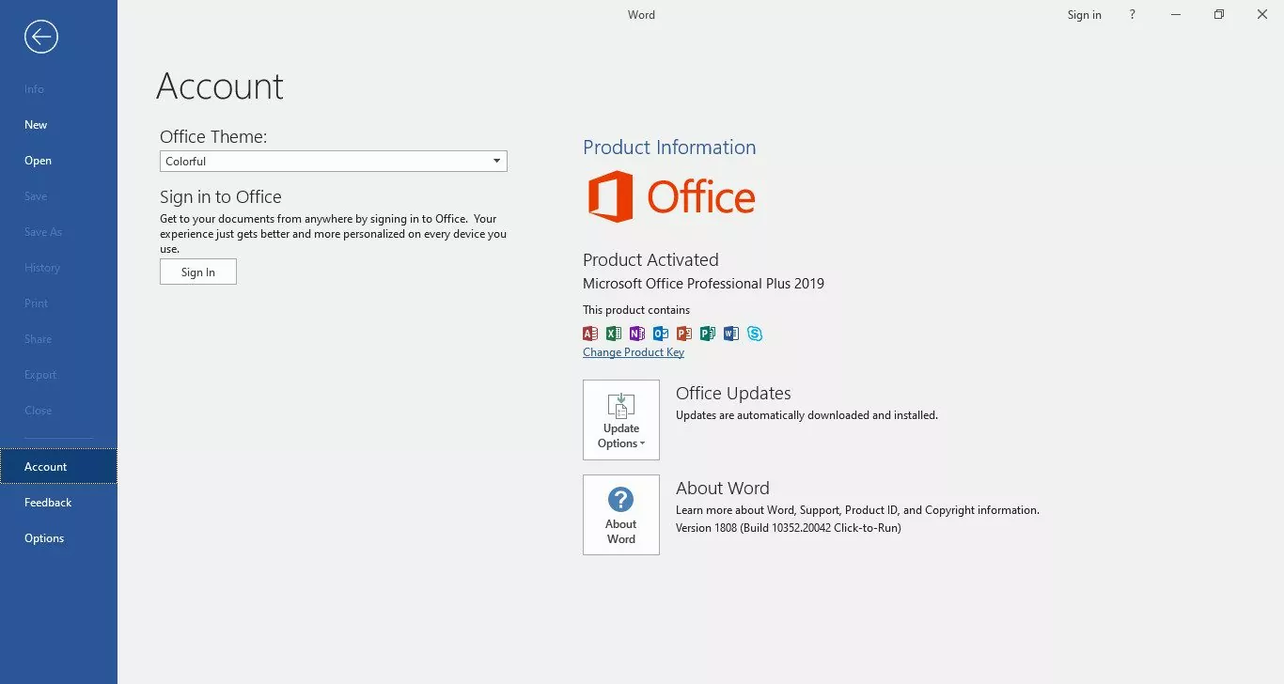
Task: Click the Help question mark in title bar
Action: (1133, 15)
